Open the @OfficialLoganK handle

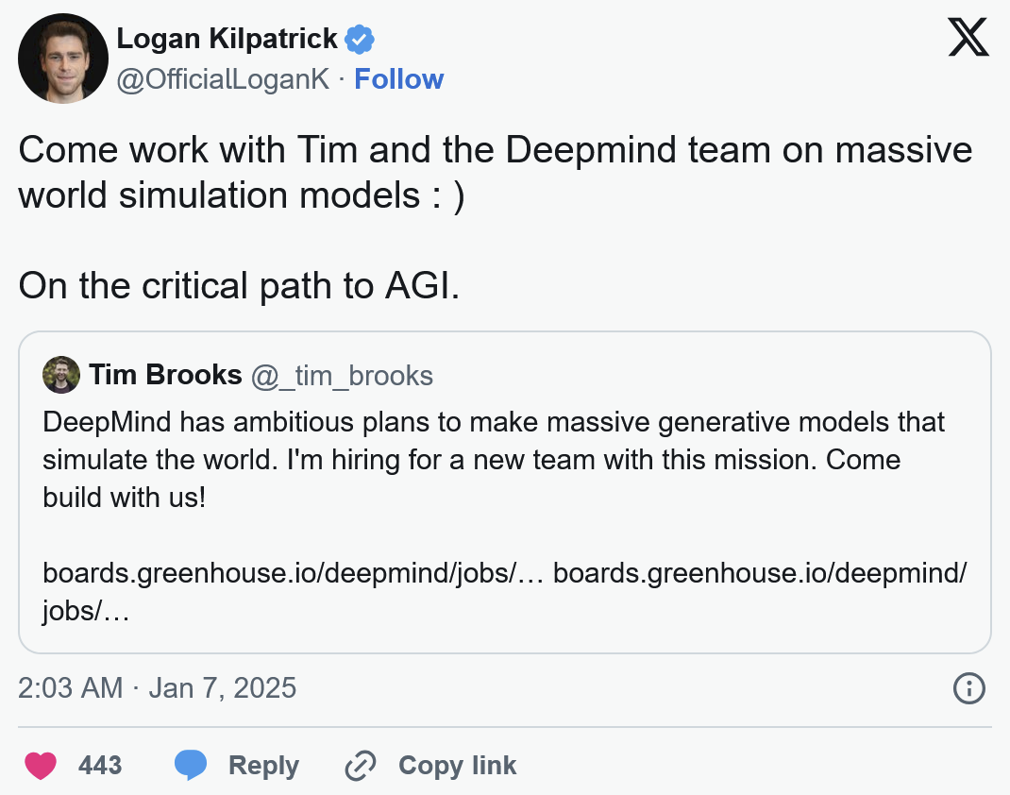(223, 79)
